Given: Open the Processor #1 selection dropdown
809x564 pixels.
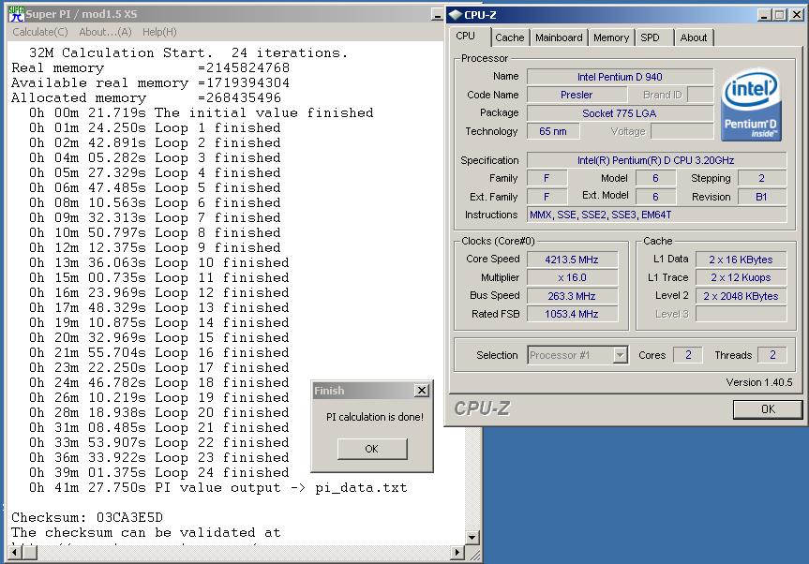Looking at the screenshot, I should click(621, 355).
